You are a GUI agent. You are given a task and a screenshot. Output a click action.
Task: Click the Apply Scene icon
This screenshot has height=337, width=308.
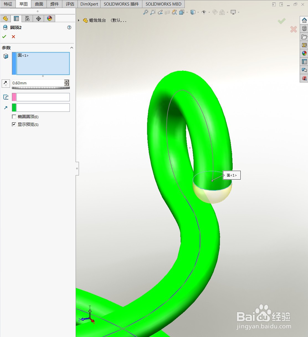pos(222,12)
